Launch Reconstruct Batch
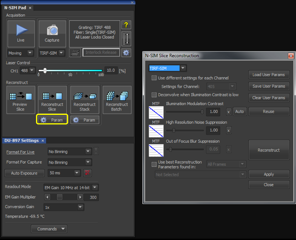Image resolution: width=296 pixels, height=240 pixels. [117, 96]
